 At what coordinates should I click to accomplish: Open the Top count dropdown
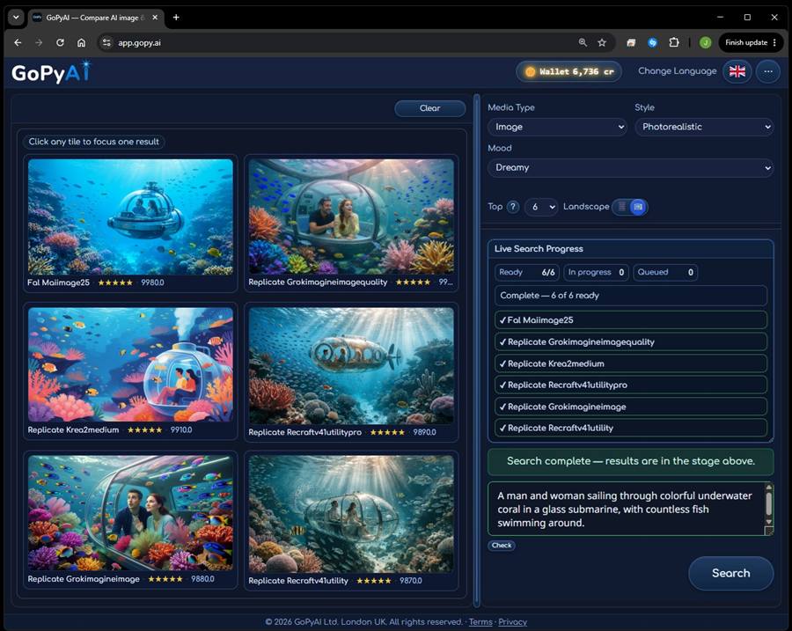click(x=541, y=207)
